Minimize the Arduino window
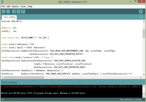The image size is (146, 102). pyautogui.click(x=131, y=2)
